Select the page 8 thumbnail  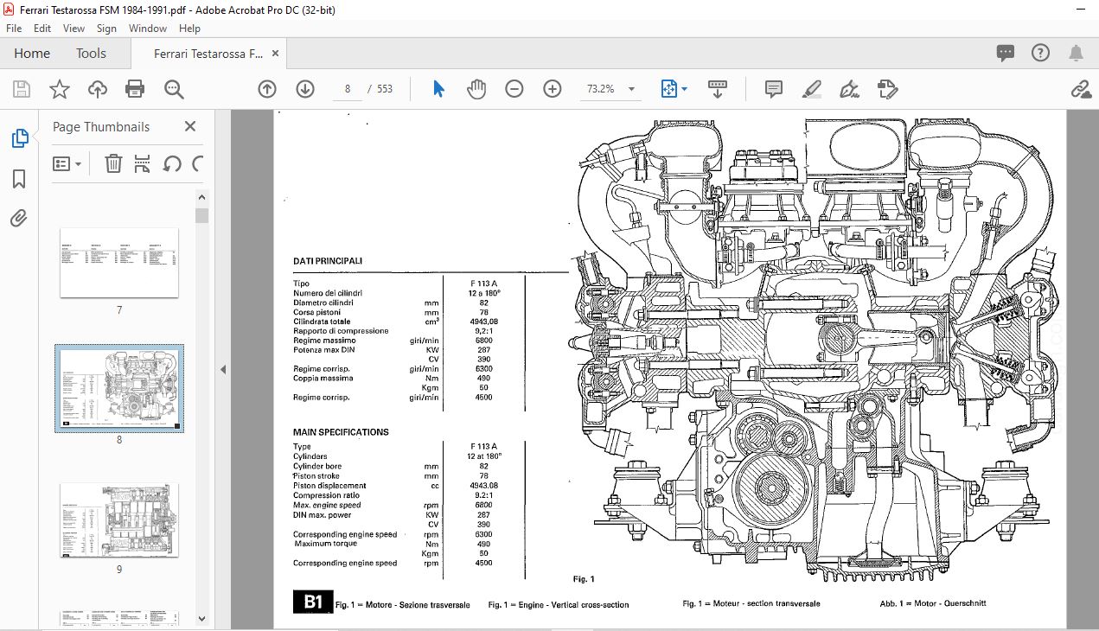(119, 389)
